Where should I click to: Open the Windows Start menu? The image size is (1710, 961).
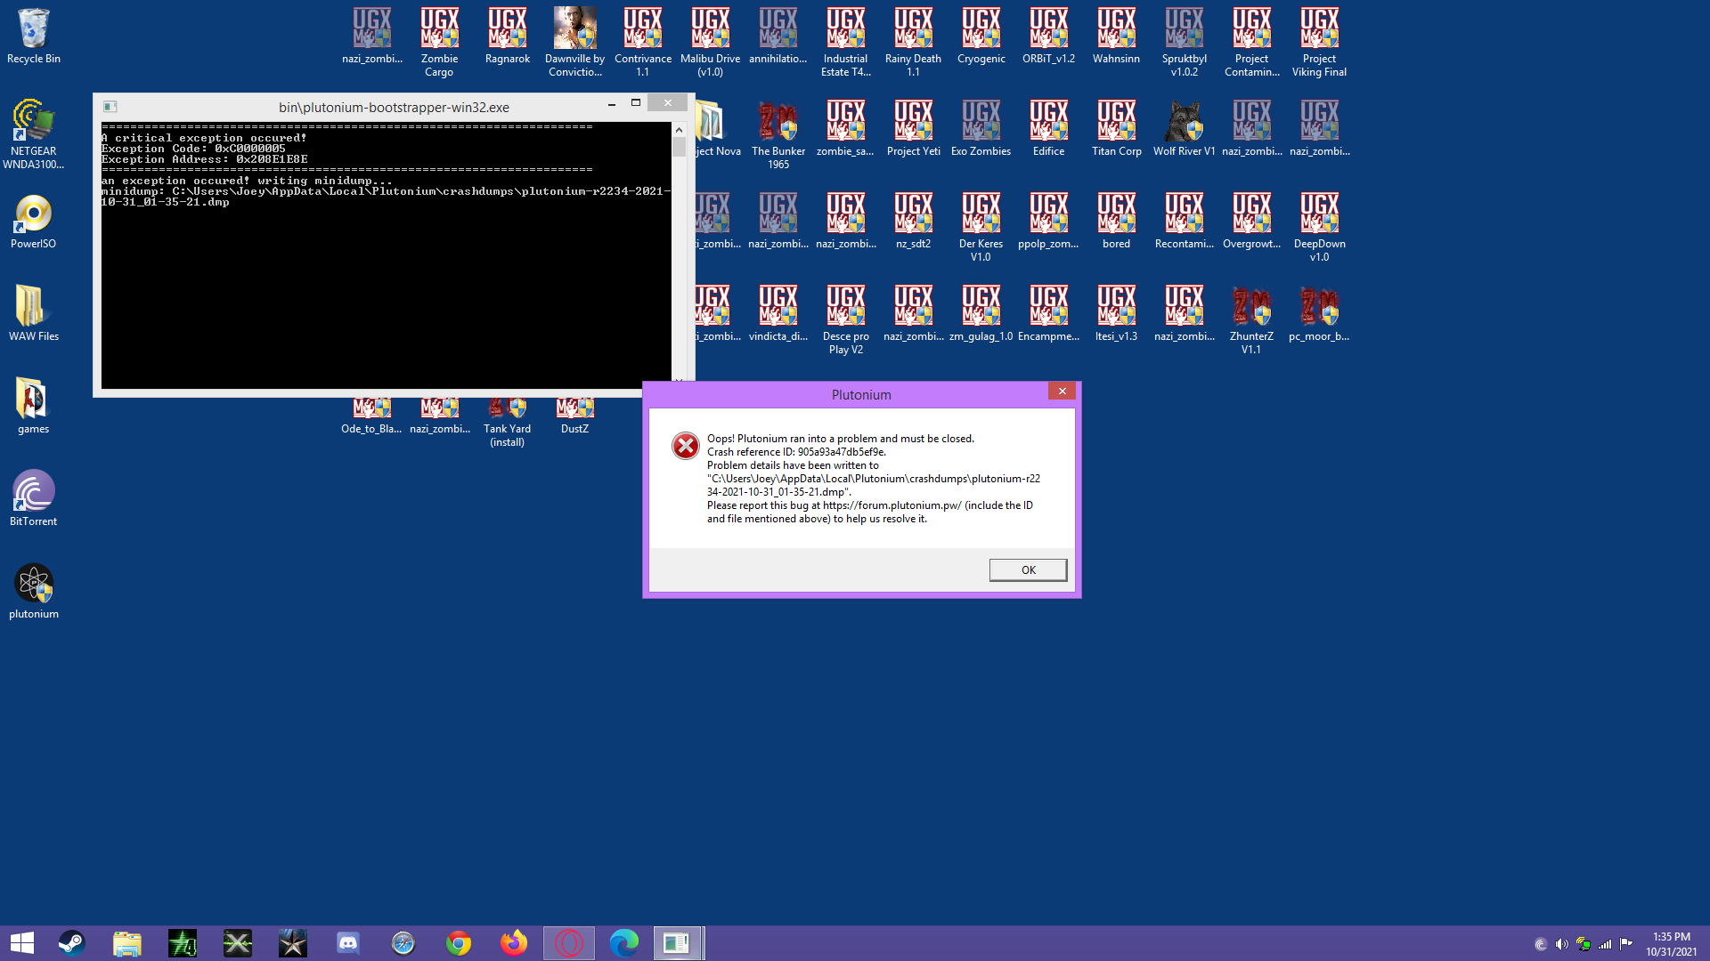pyautogui.click(x=22, y=943)
